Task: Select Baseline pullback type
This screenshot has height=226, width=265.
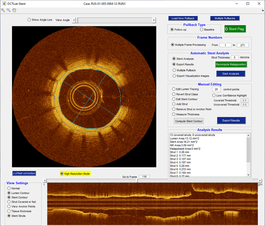Action: pos(202,30)
